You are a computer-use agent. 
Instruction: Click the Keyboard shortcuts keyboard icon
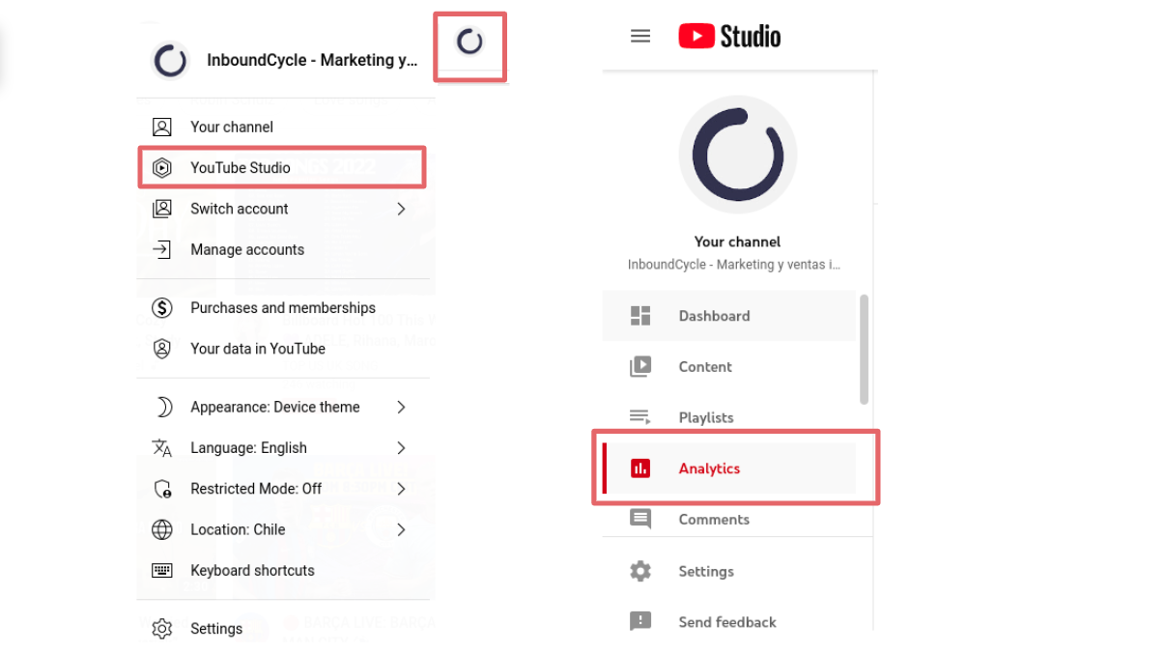[162, 570]
